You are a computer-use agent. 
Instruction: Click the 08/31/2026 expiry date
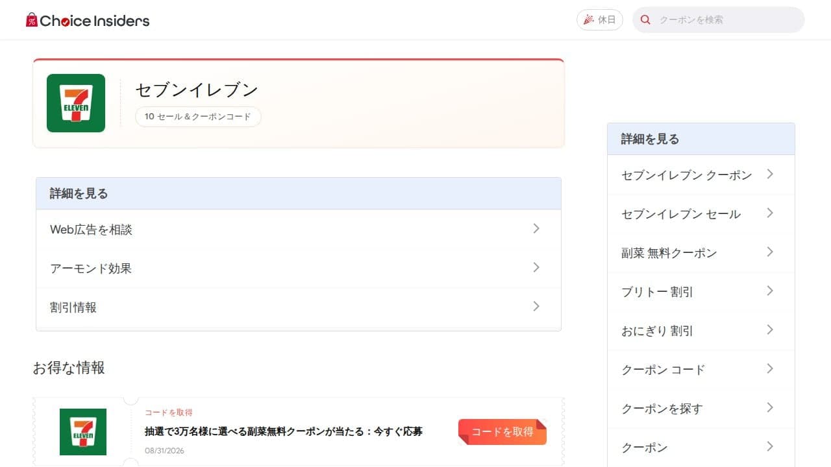(164, 451)
